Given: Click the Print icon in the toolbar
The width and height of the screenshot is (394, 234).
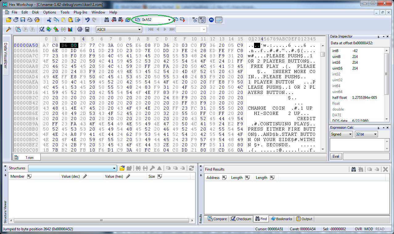Looking at the screenshot, I should pos(30,20).
